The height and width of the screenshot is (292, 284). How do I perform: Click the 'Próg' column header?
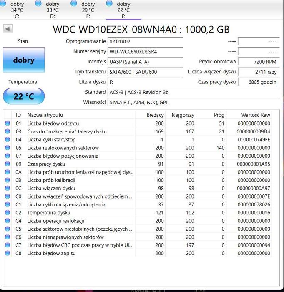[x=211, y=115]
